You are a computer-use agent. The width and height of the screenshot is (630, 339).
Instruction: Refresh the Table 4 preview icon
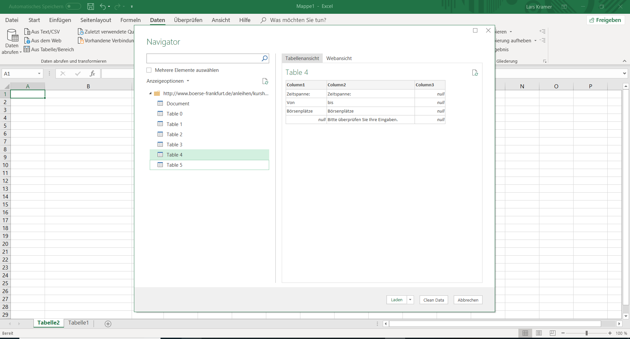tap(475, 73)
